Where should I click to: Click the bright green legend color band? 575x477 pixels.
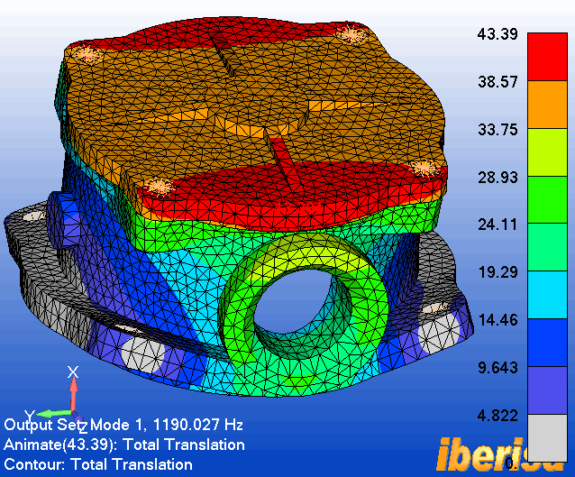547,199
